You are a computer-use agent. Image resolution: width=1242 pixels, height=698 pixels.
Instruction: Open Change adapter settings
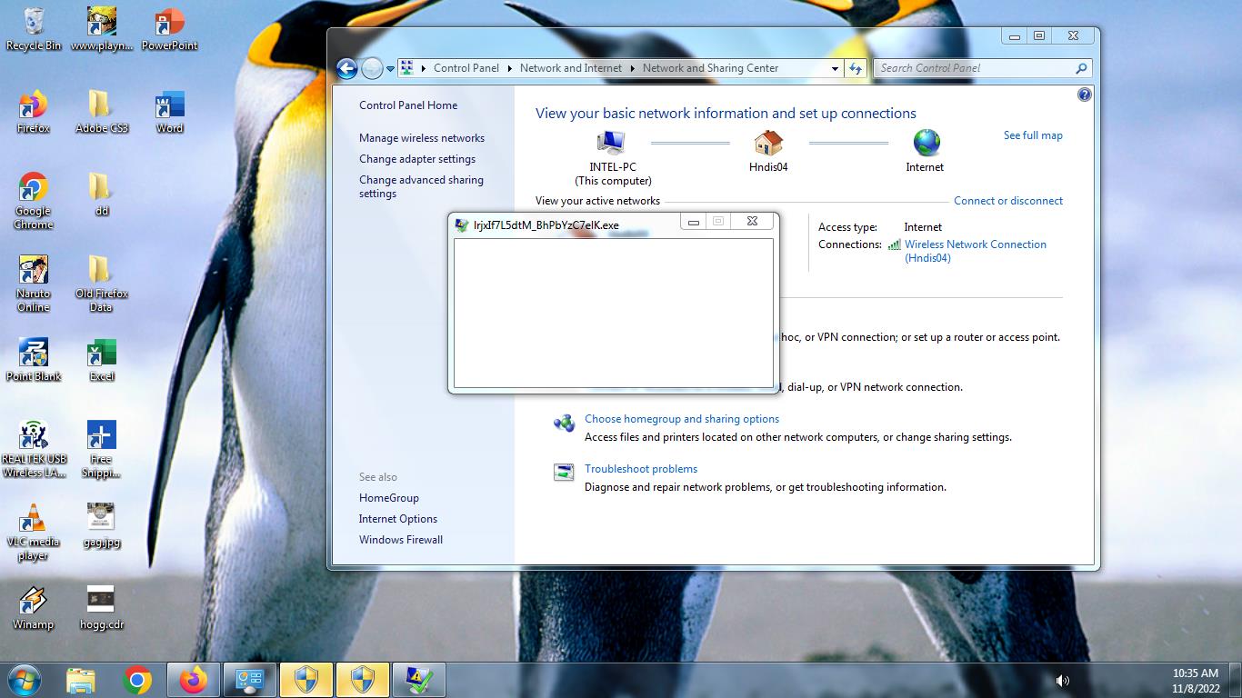tap(416, 159)
